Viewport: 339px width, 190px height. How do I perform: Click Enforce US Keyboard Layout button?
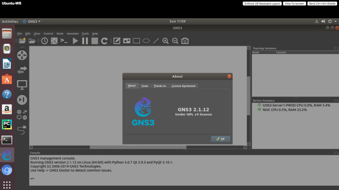point(262,3)
